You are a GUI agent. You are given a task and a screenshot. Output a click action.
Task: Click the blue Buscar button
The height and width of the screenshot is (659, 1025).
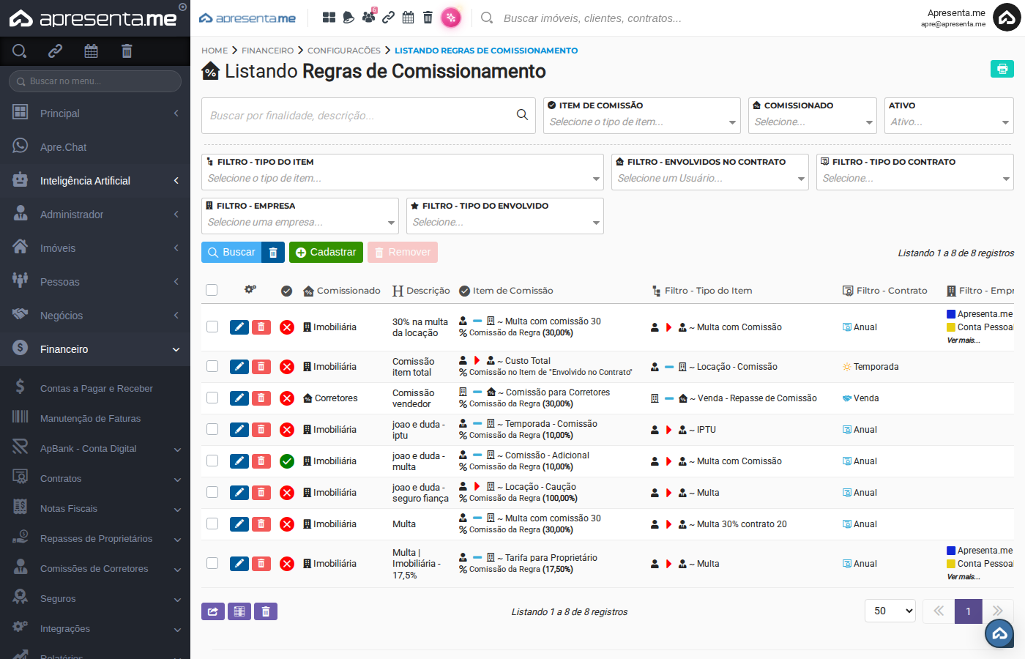pos(231,252)
